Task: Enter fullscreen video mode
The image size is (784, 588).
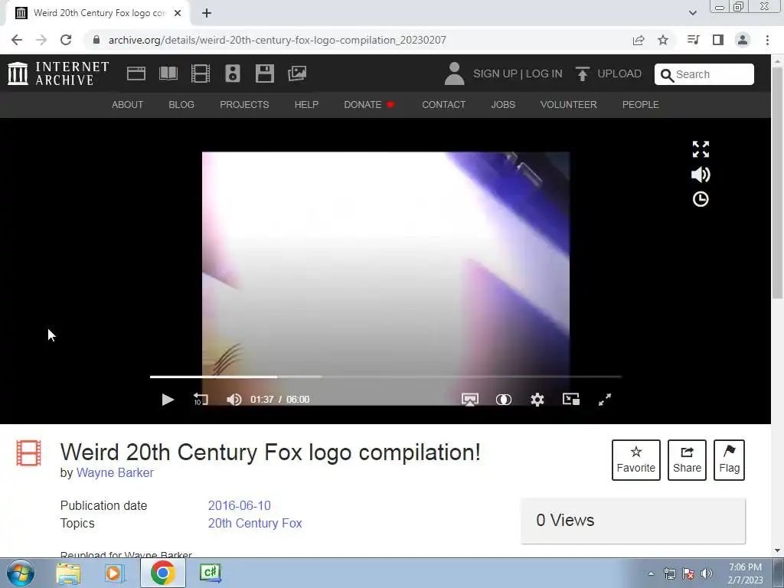Action: [x=605, y=400]
